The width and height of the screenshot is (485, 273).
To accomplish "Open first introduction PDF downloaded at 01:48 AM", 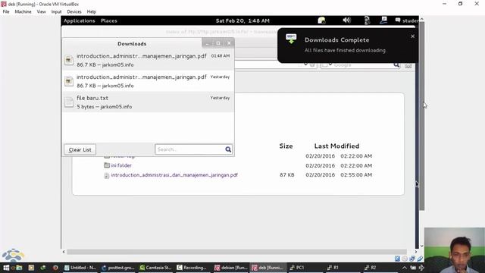I will (148, 60).
